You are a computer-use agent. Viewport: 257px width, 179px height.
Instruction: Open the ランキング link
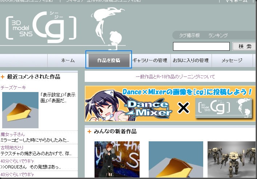[218, 35]
